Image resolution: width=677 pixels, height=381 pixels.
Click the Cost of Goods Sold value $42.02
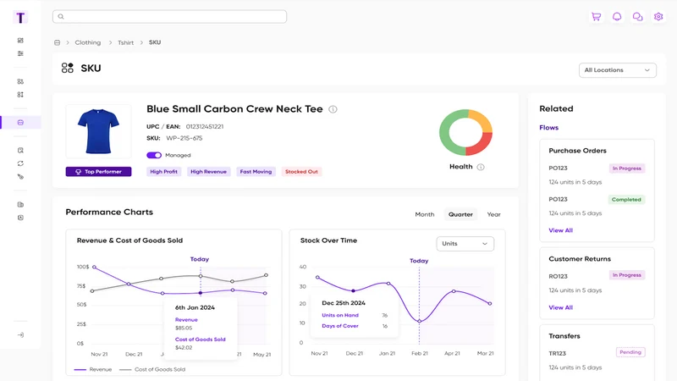(x=184, y=347)
